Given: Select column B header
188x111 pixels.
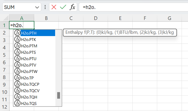Looking at the screenshot, I should pos(46,18).
